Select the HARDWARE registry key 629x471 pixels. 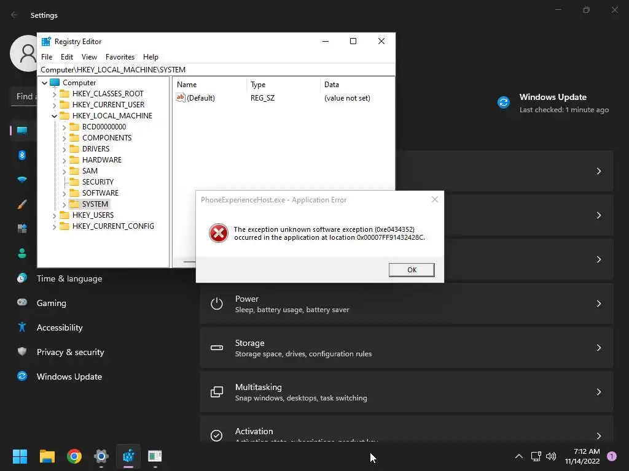(x=101, y=160)
